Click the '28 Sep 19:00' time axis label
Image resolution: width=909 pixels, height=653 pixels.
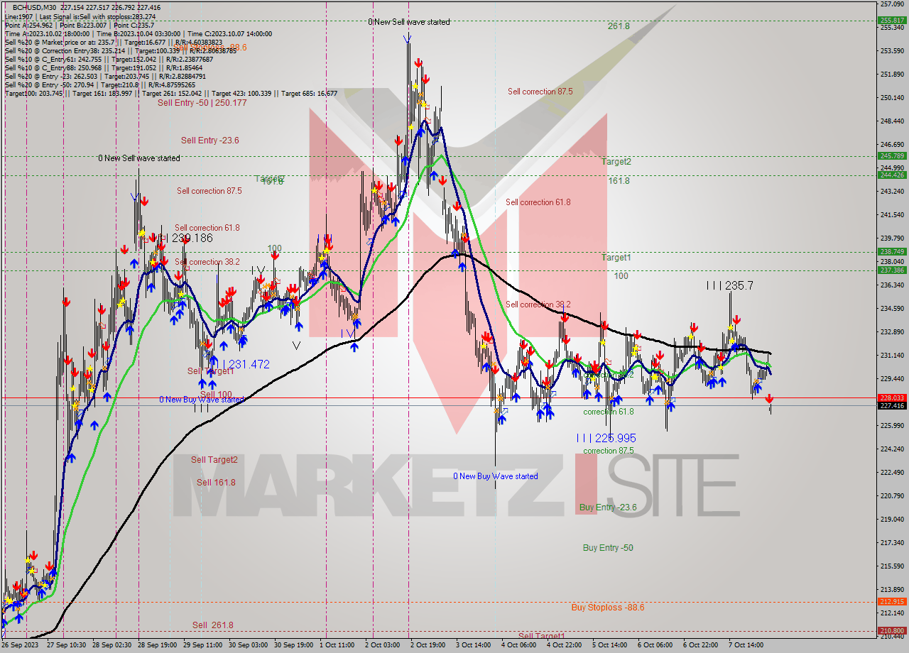pyautogui.click(x=156, y=645)
